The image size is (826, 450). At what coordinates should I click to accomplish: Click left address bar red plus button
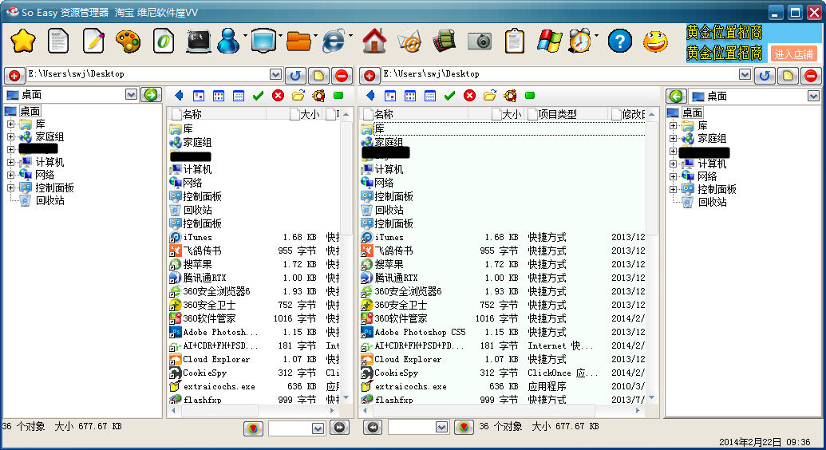(x=14, y=75)
